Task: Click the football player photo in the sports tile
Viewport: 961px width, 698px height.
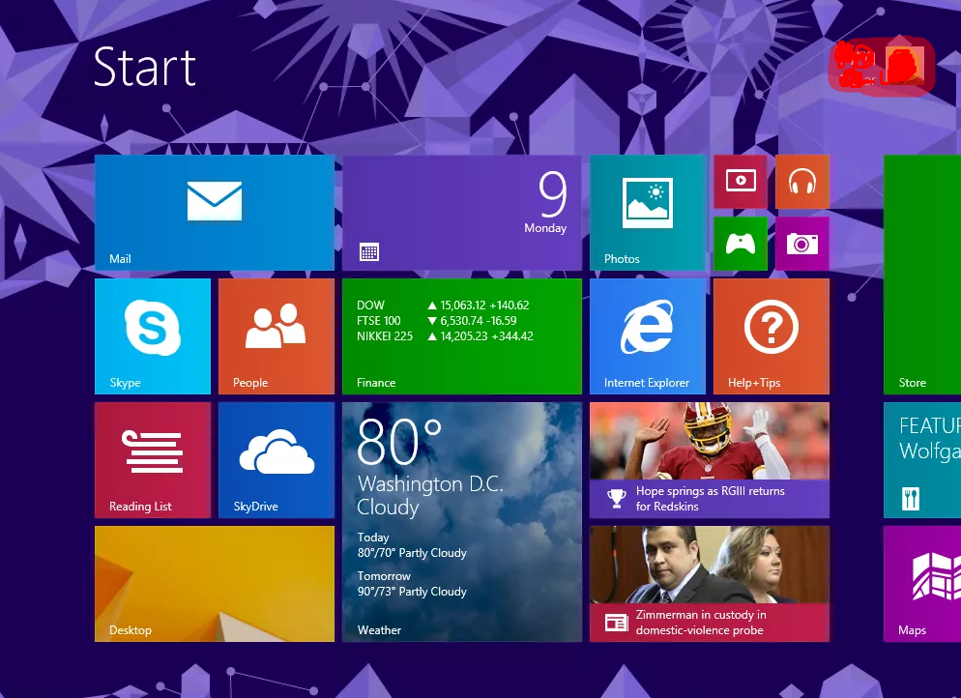Action: [x=710, y=441]
